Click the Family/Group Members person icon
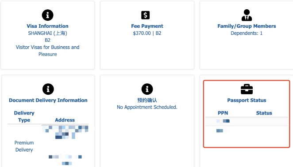293x167 pixels. click(247, 15)
